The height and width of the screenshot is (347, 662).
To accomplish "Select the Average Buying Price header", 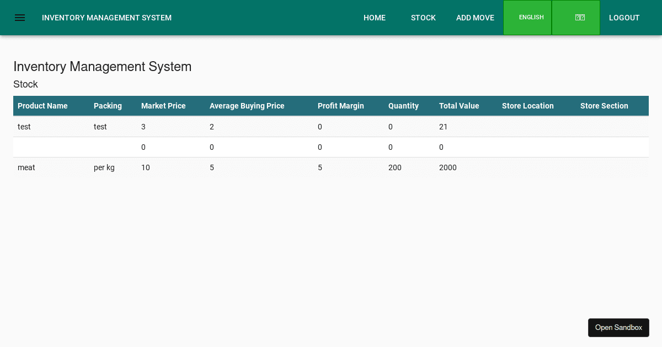I will [x=247, y=106].
